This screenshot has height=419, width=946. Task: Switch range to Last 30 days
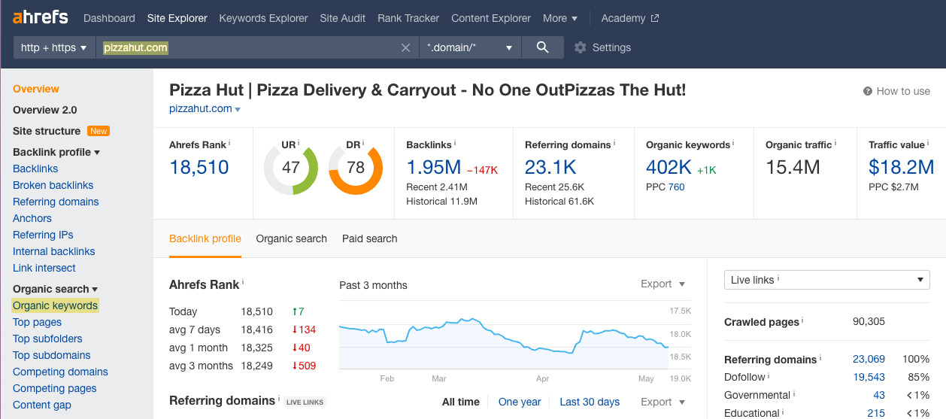tap(590, 402)
